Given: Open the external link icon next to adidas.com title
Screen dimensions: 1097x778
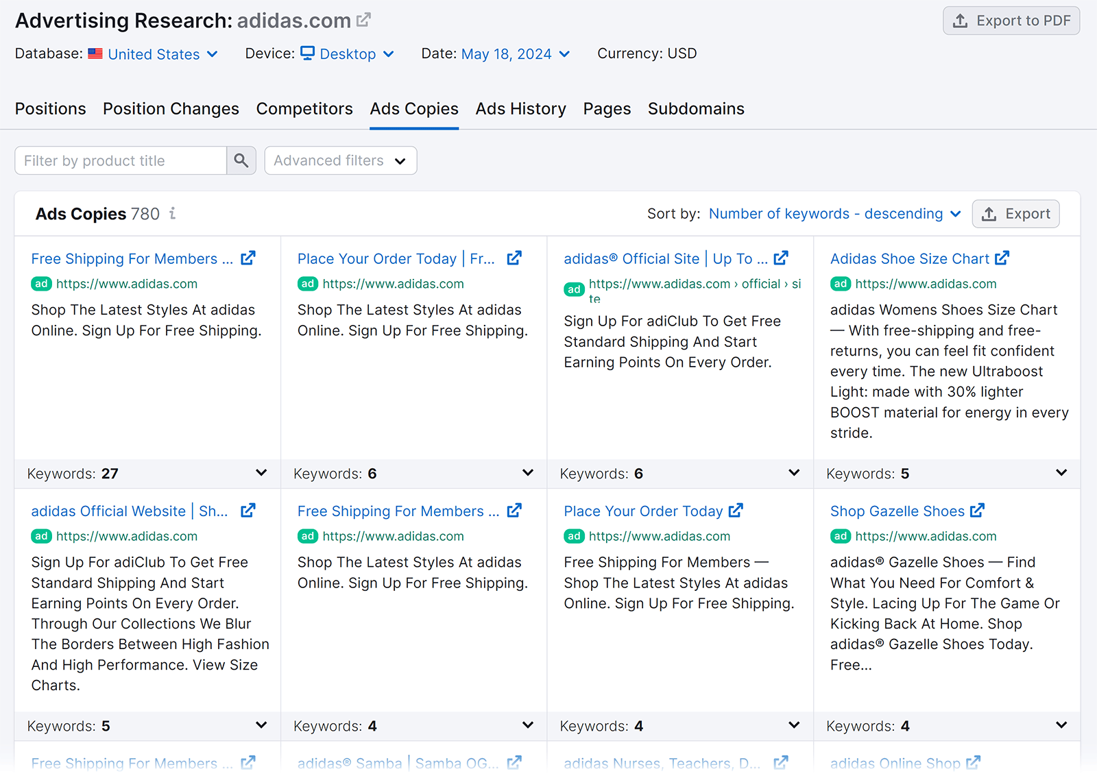Looking at the screenshot, I should [x=363, y=19].
